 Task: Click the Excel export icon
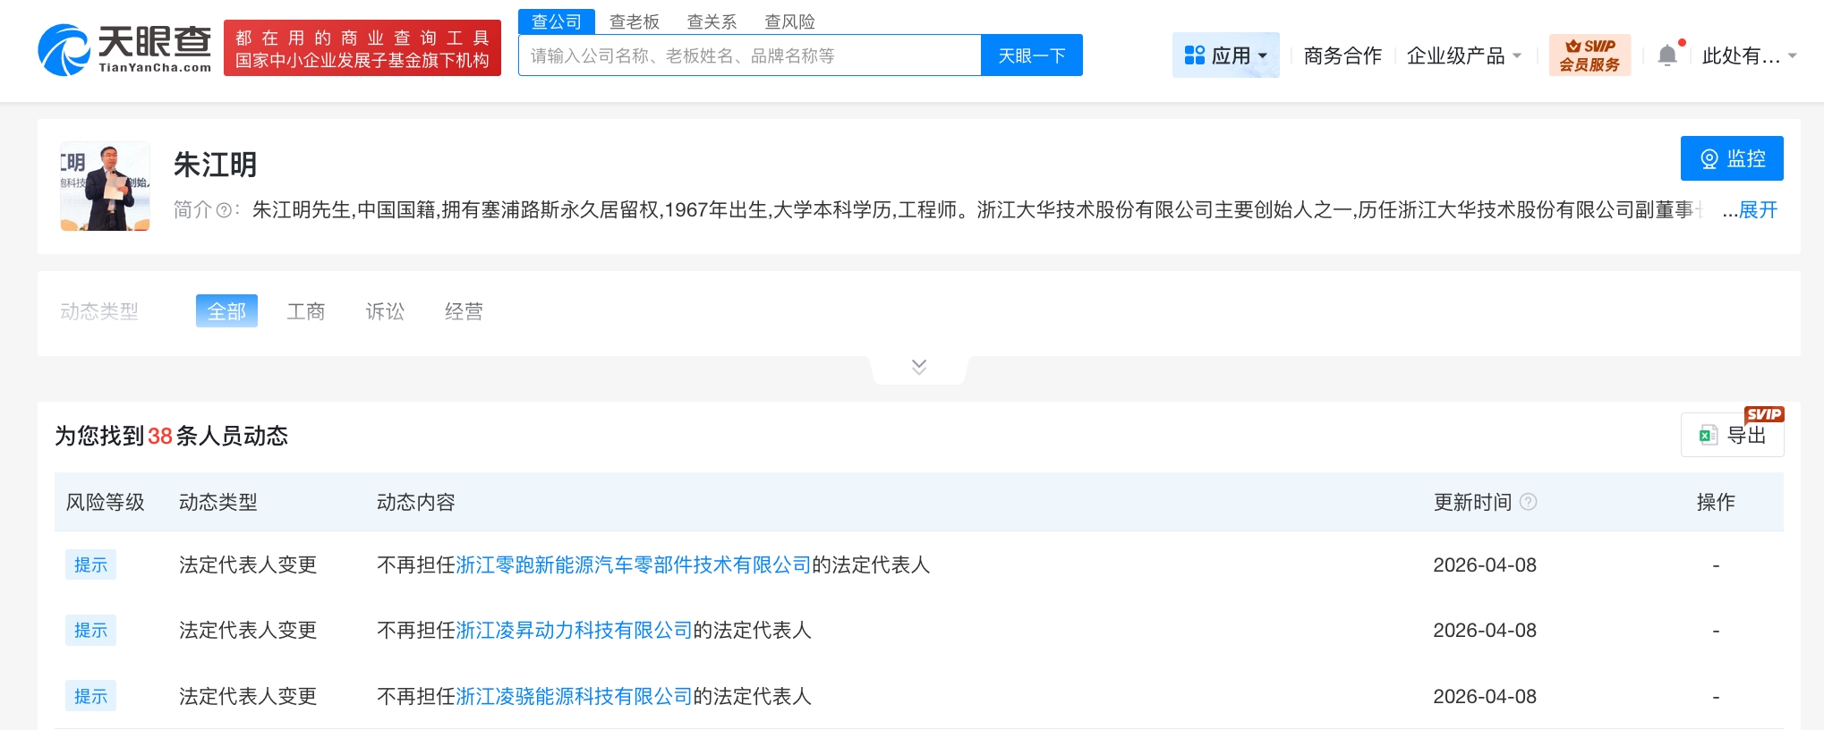[1708, 436]
